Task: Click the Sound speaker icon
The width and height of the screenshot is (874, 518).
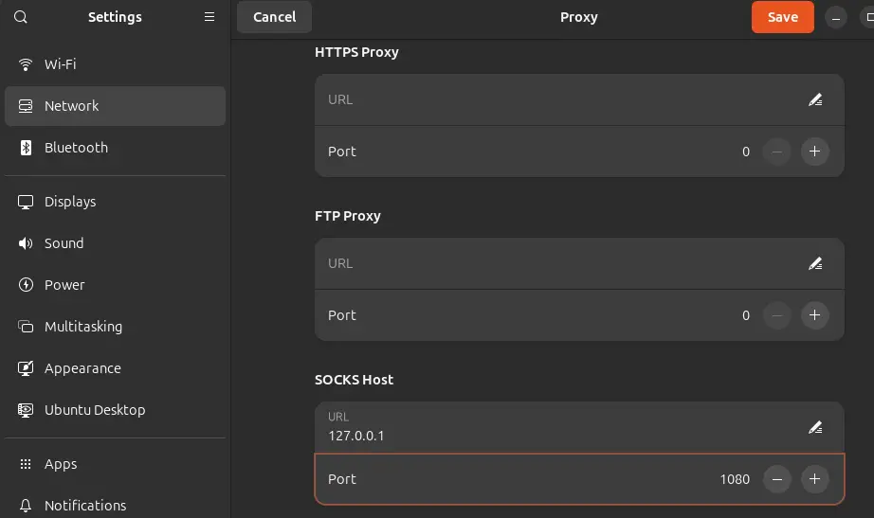Action: (x=25, y=243)
